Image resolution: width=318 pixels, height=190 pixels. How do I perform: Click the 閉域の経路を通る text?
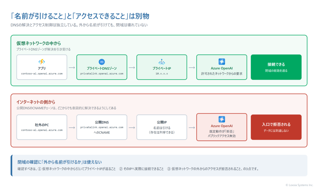[x=276, y=71]
